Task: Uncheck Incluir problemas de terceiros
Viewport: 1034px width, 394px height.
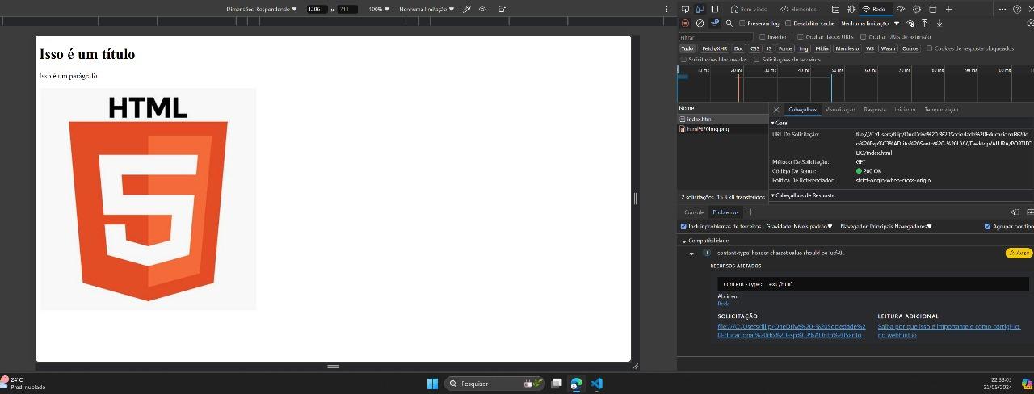Action: coord(683,226)
